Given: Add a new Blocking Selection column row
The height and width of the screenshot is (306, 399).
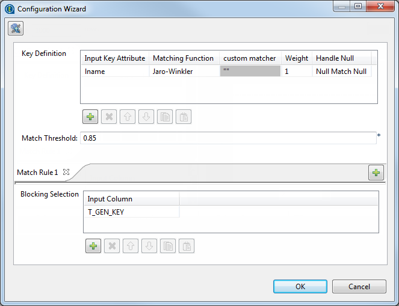Looking at the screenshot, I should pyautogui.click(x=93, y=246).
